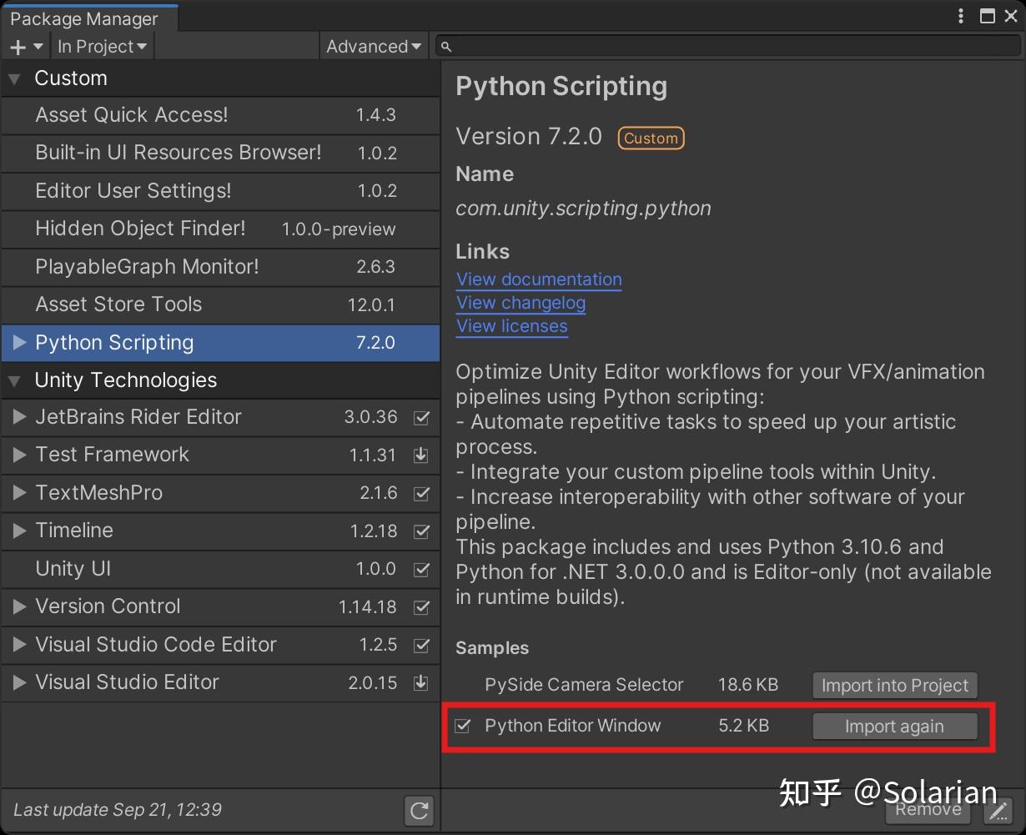Open the In Project dropdown

102,47
